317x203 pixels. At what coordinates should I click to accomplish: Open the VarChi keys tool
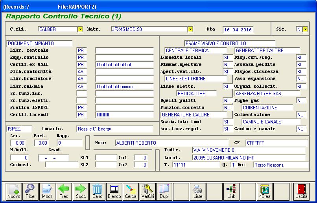click(147, 192)
